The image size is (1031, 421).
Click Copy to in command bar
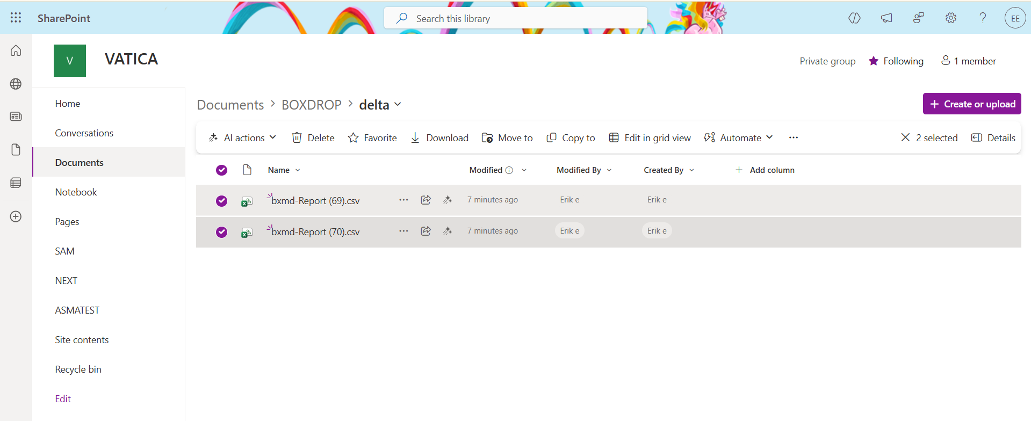point(571,138)
